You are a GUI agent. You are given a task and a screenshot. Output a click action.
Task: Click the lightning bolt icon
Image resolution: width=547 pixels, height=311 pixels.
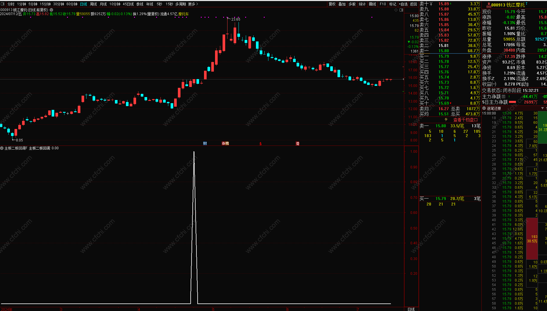446,120
